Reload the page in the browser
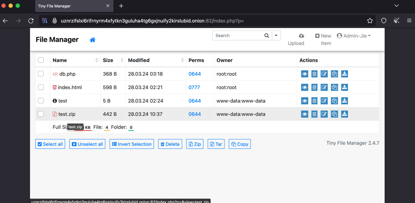Screen dimensions: 415x203 [31, 20]
